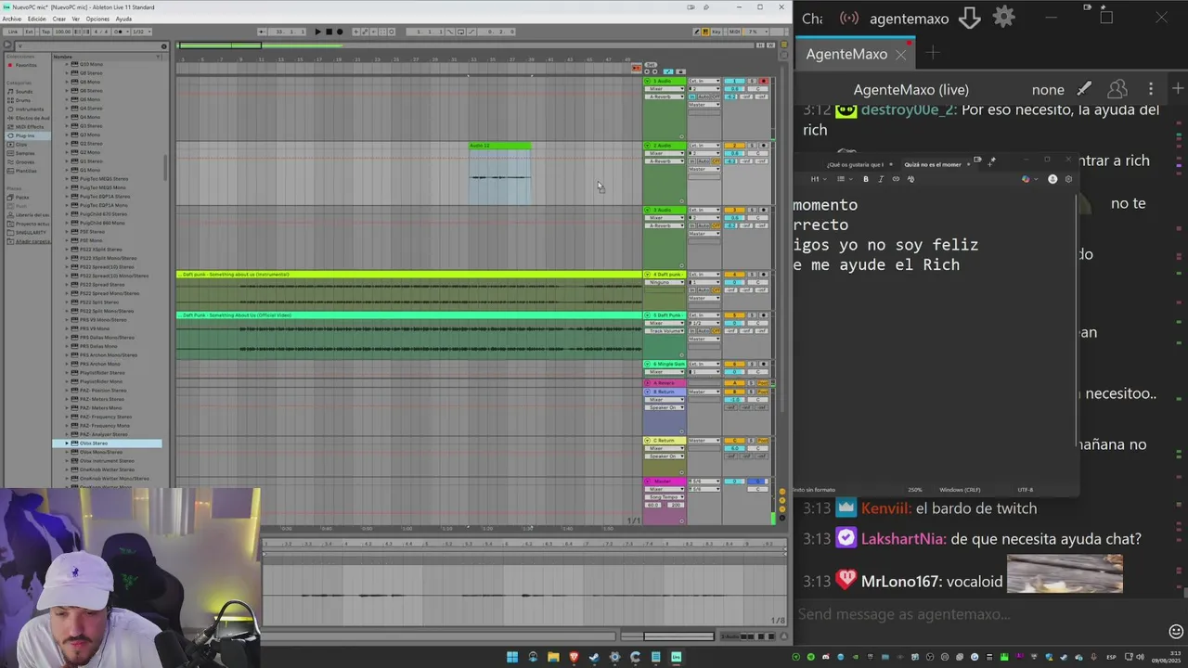Toggle the Draw Mode pencil icon
Image resolution: width=1188 pixels, height=668 pixels.
697,32
